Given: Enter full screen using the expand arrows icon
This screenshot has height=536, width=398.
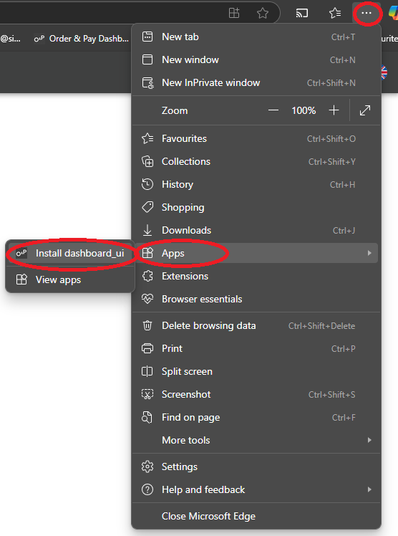Looking at the screenshot, I should click(365, 110).
